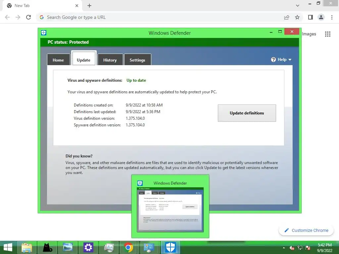339x254 pixels.
Task: Open the landscape picture app in taskbar
Action: (x=68, y=247)
